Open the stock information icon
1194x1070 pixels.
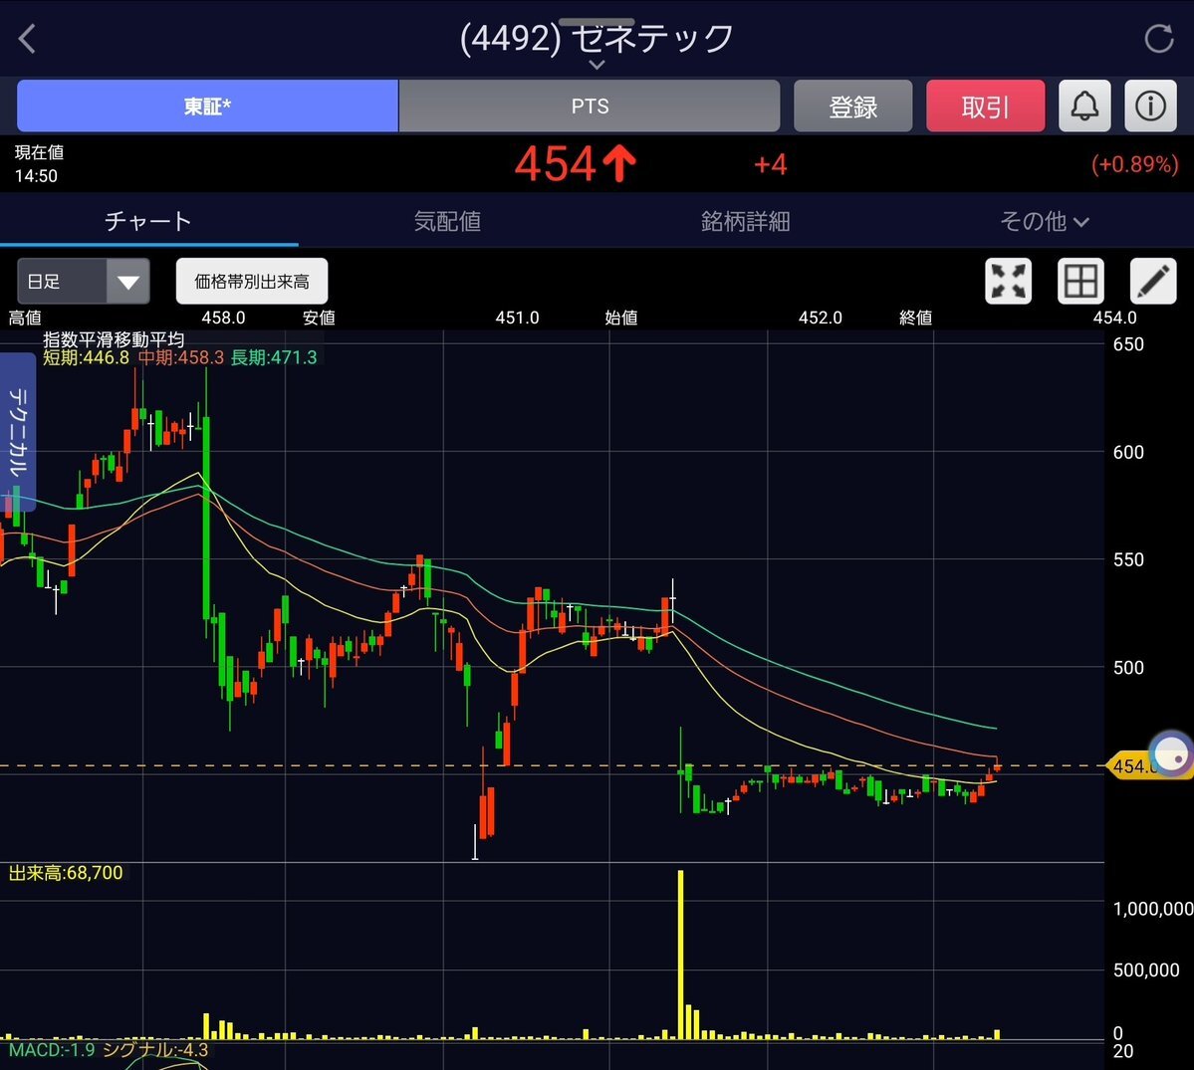1150,106
